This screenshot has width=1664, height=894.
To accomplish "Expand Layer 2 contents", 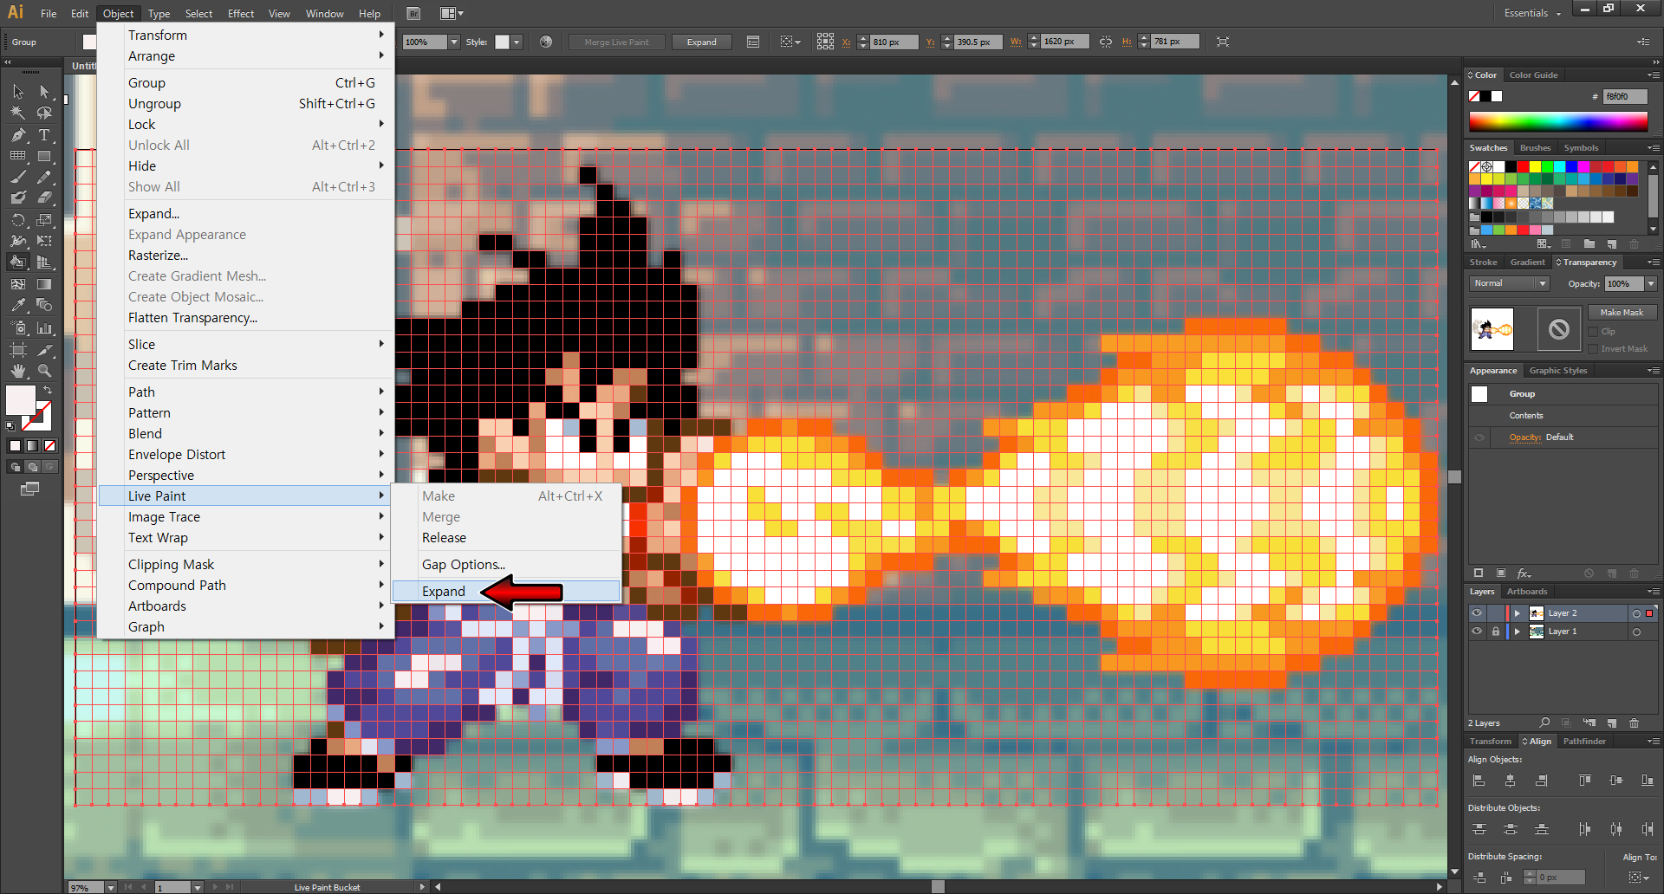I will (x=1518, y=613).
